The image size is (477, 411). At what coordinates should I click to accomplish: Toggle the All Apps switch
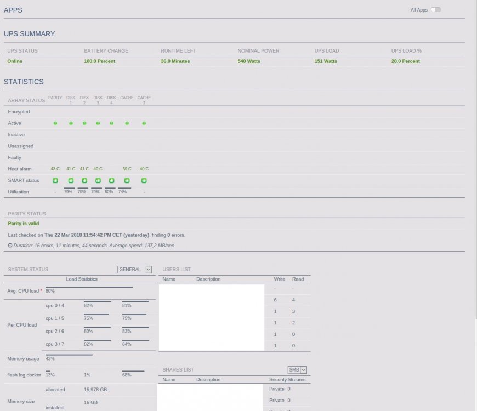point(436,10)
